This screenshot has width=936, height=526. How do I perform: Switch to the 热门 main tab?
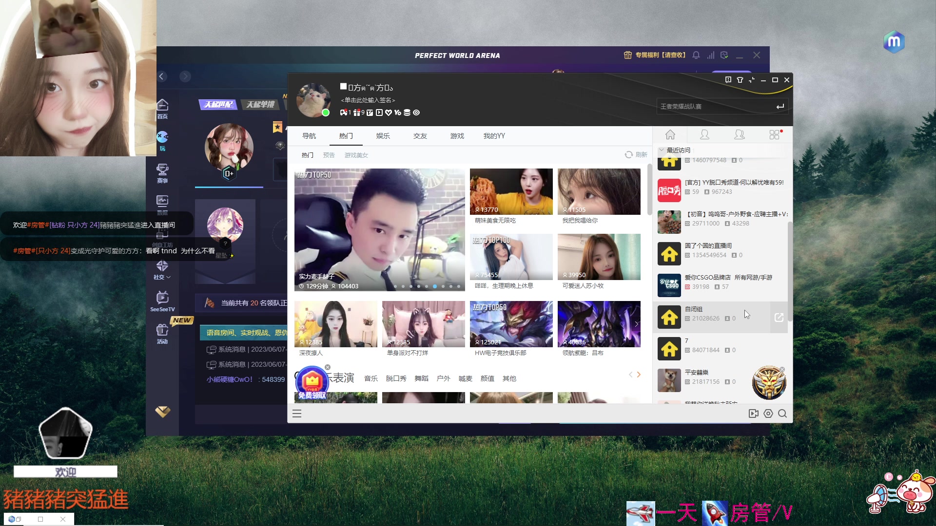pos(346,136)
